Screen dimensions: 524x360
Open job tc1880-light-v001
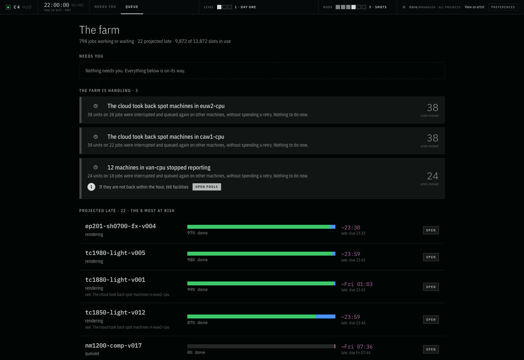click(431, 287)
